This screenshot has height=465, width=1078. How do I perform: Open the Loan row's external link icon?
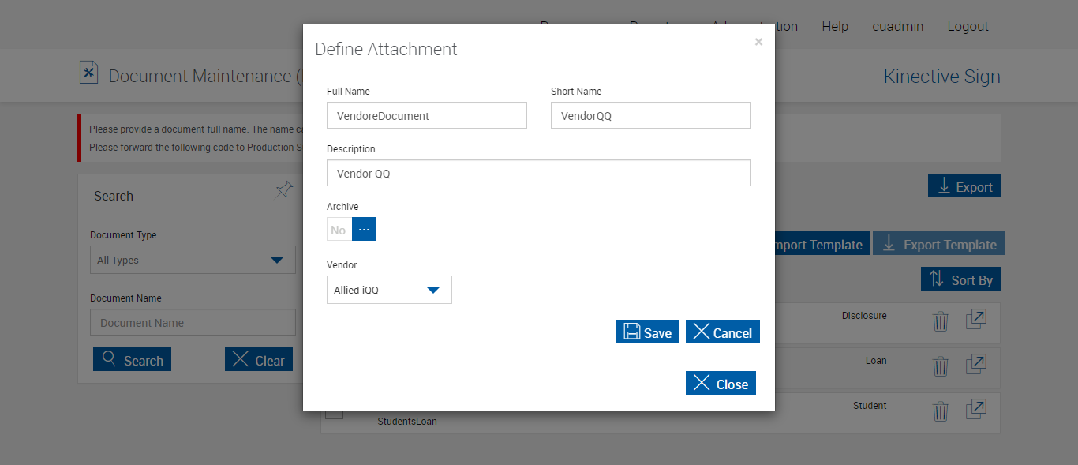(x=975, y=365)
